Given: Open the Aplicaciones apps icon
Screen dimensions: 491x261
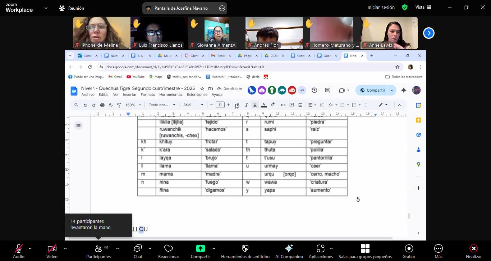Looking at the screenshot, I should click(x=320, y=249).
